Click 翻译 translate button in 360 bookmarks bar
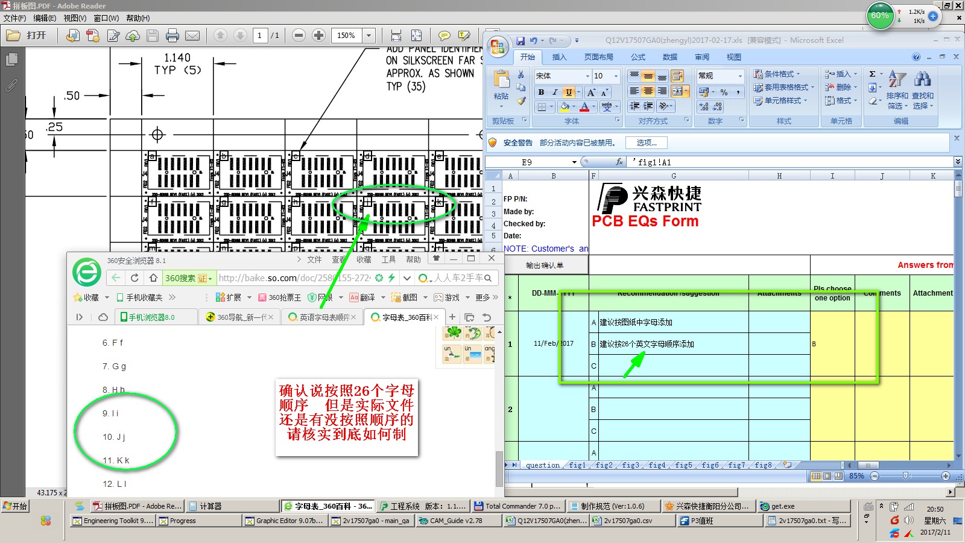The height and width of the screenshot is (543, 965). tap(362, 297)
